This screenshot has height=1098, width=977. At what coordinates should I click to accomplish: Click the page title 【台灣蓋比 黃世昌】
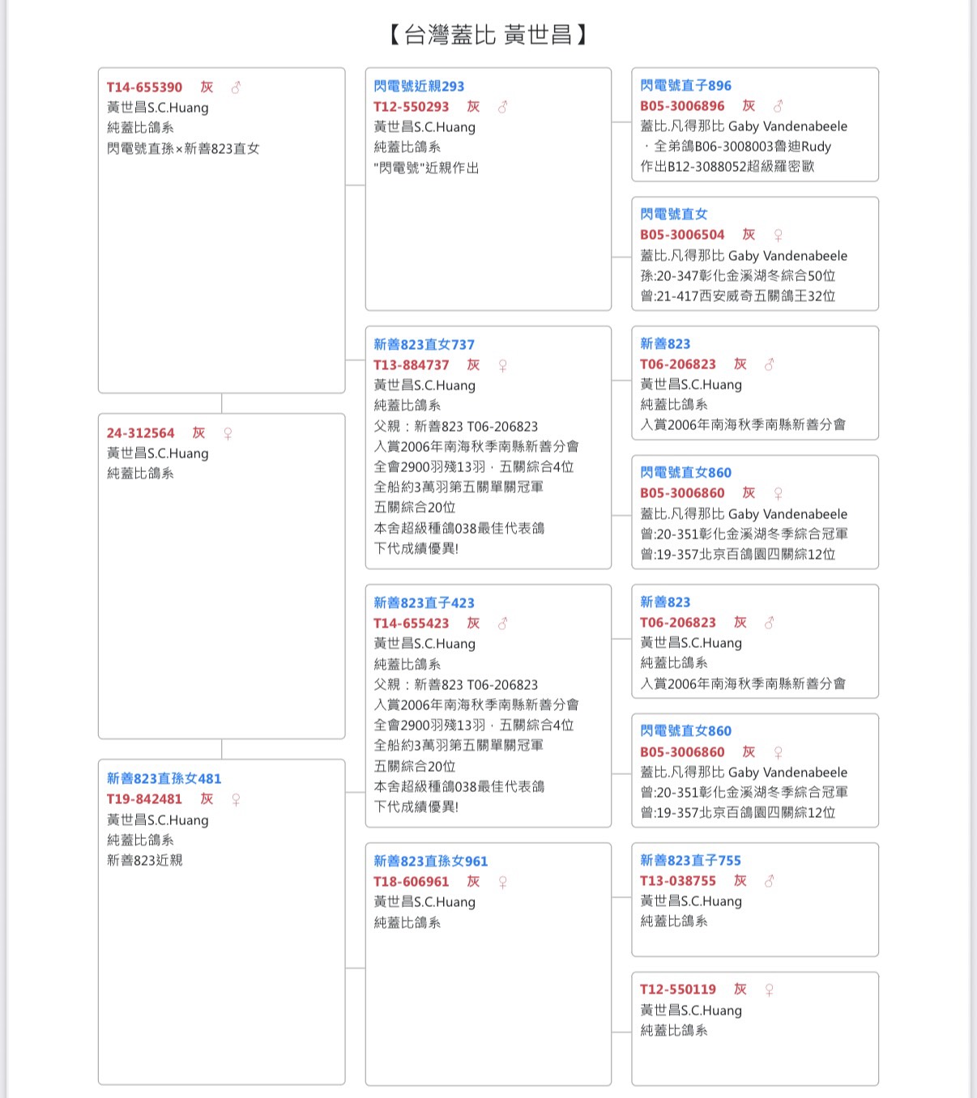(x=488, y=35)
